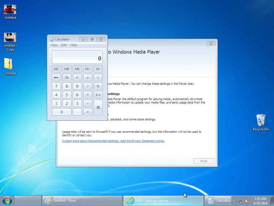Click Finish in the Media Player dialog
The image size is (274, 206).
pyautogui.click(x=204, y=161)
